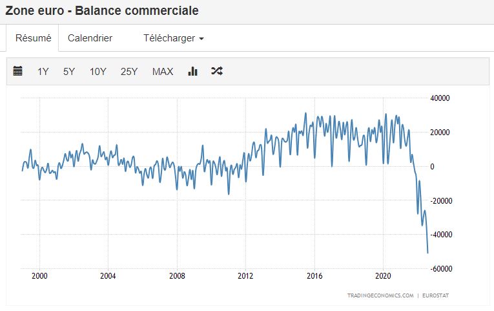Open the calendar date range picker
The width and height of the screenshot is (494, 311).
coord(18,71)
